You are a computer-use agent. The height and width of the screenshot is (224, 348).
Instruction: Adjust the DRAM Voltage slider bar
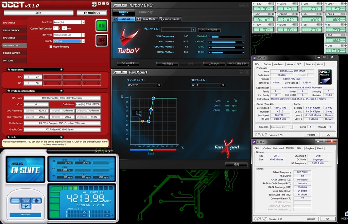pyautogui.click(x=226, y=52)
